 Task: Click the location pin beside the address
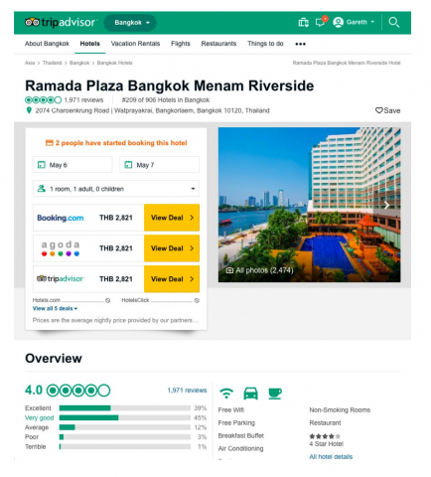(29, 110)
